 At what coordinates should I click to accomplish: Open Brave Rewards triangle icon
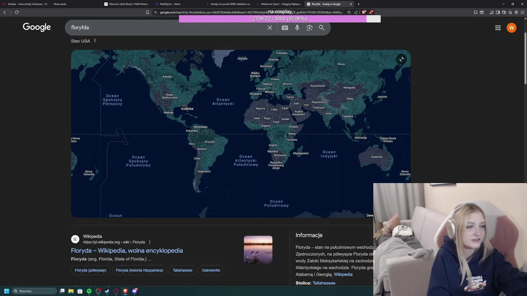click(371, 12)
